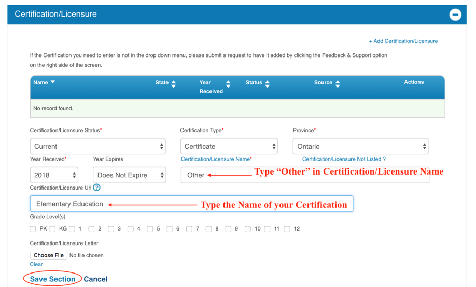
Task: Check grade level 4 box
Action: point(131,229)
